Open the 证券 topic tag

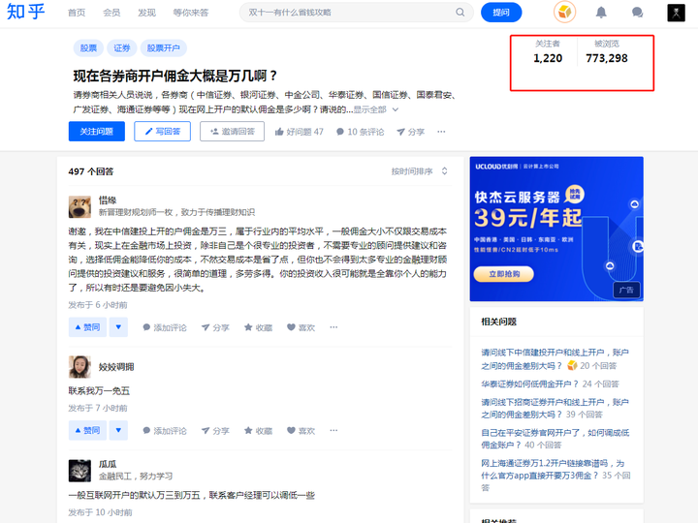point(121,48)
